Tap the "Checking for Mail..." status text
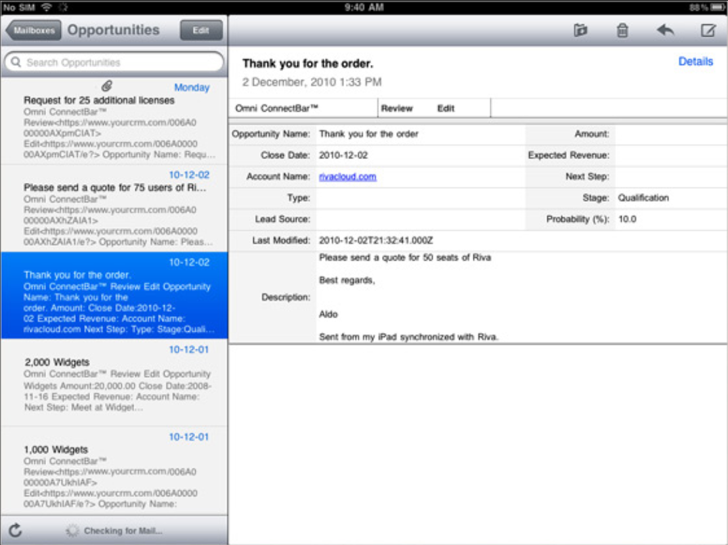Image resolution: width=728 pixels, height=545 pixels. 123,531
